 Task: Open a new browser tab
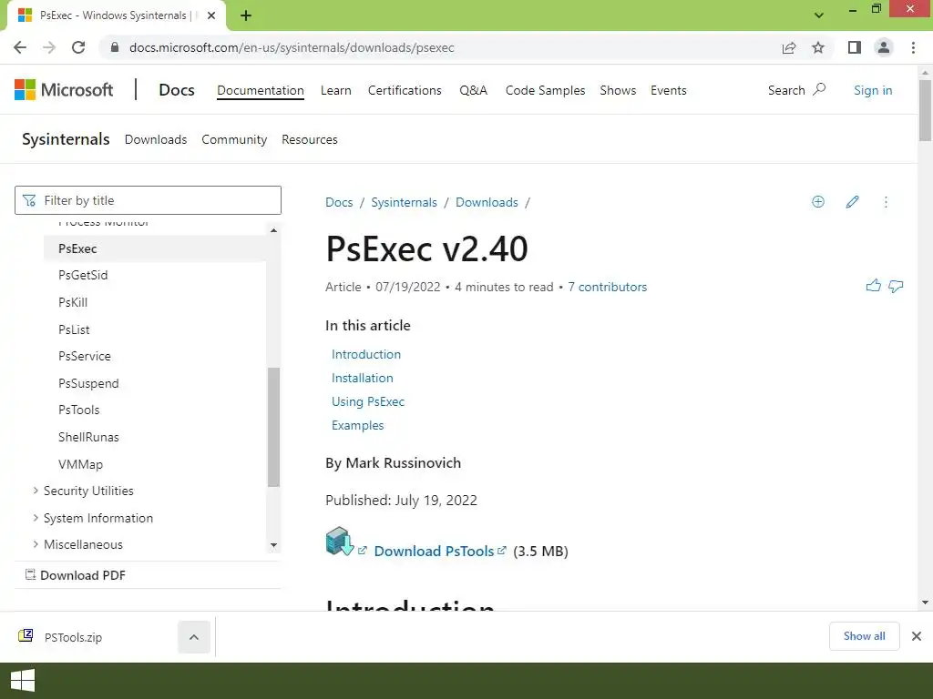246,15
